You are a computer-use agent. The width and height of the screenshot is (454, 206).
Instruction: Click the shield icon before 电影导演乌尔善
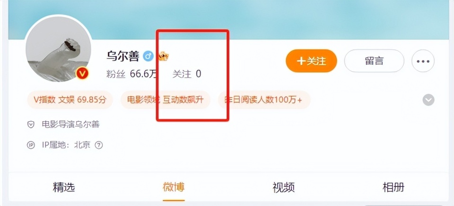pos(31,124)
